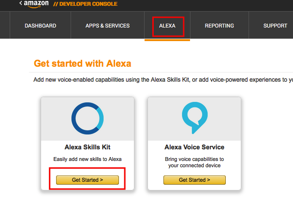The width and height of the screenshot is (293, 203).
Task: Click the "your connected device" text line
Action: coord(194,166)
